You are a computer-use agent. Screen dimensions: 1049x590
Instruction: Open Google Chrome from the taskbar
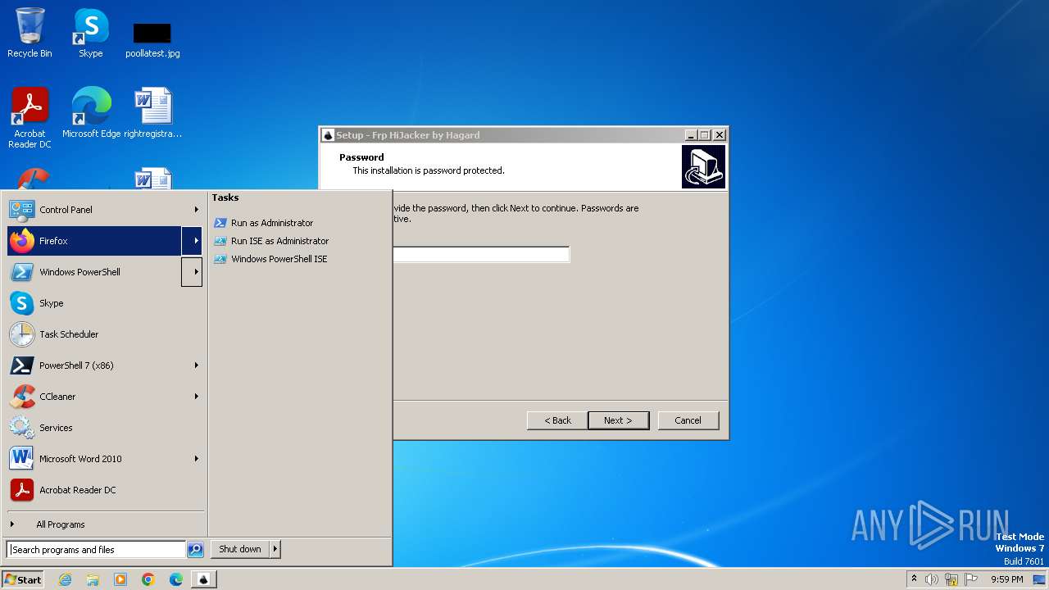pos(148,579)
